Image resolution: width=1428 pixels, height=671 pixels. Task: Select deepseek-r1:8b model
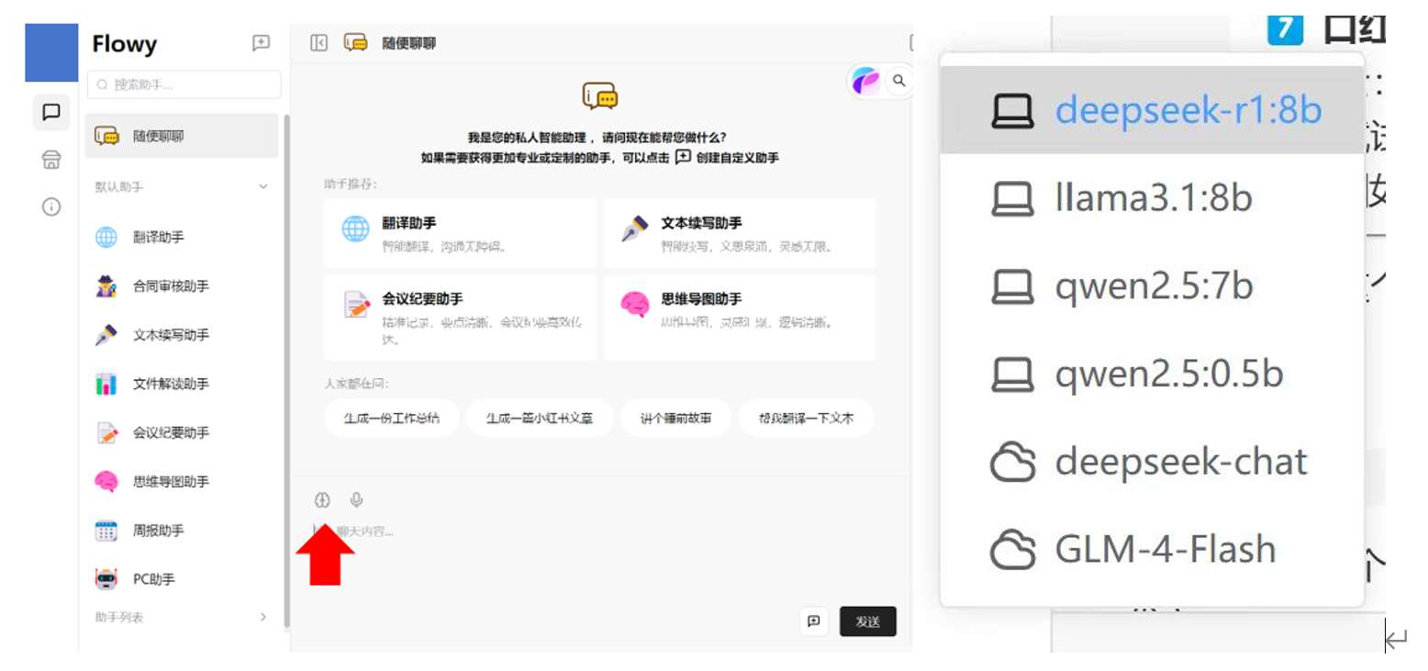[1152, 110]
